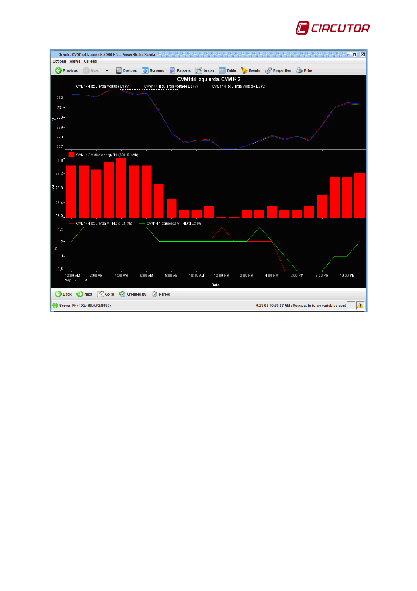Click the Voltage L2 legend entry
417x591 pixels.
click(167, 86)
